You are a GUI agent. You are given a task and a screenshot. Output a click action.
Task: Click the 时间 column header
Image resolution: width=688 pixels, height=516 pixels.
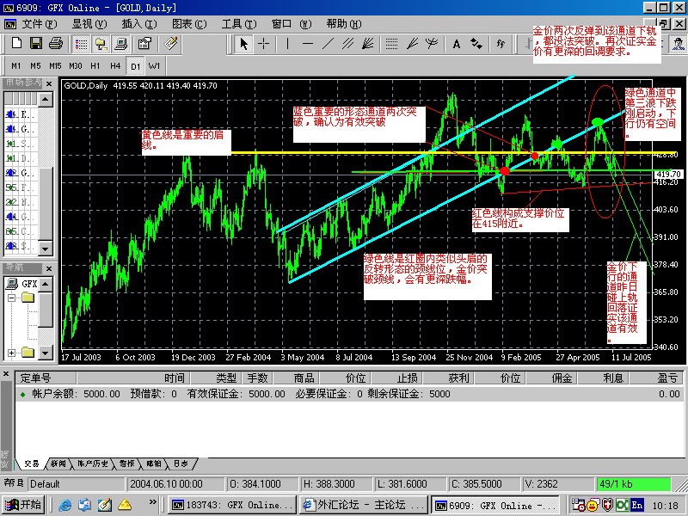point(133,378)
